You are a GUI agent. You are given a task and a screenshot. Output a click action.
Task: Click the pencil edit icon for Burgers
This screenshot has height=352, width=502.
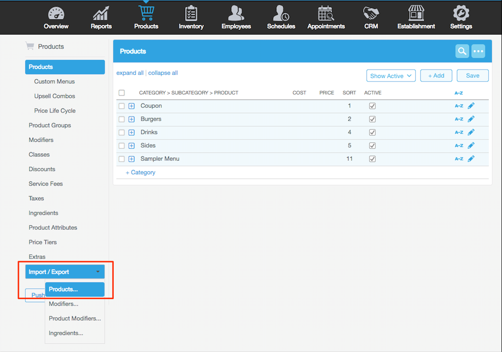[x=471, y=119]
